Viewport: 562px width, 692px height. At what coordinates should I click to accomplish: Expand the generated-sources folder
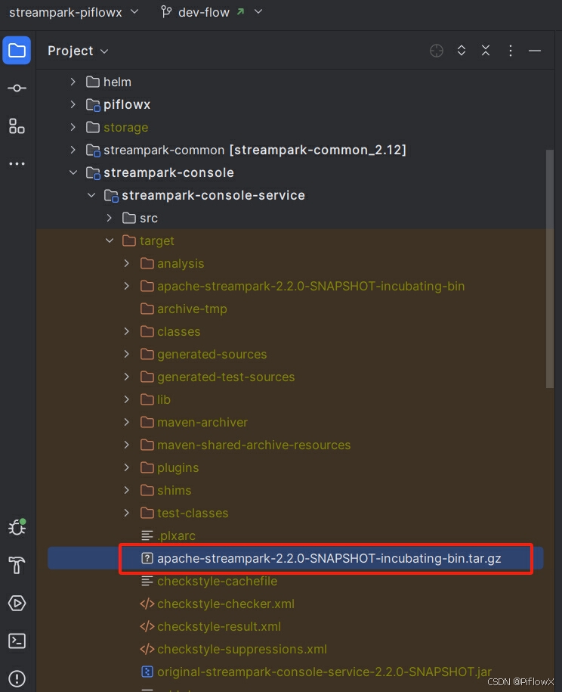pos(127,354)
